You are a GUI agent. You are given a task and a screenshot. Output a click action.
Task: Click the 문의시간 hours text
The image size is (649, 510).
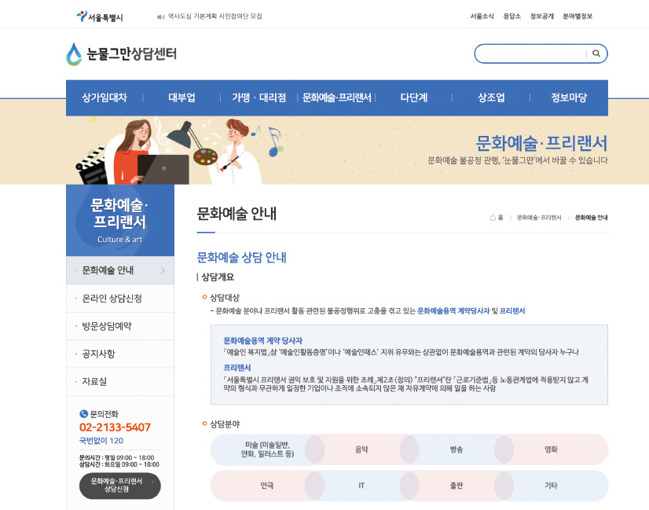click(117, 457)
